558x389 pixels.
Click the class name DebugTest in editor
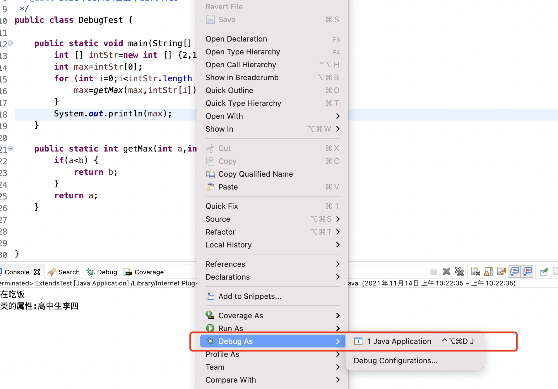(101, 20)
